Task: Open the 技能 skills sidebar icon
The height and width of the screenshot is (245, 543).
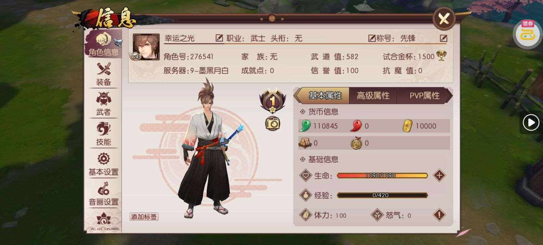Action: [x=104, y=133]
